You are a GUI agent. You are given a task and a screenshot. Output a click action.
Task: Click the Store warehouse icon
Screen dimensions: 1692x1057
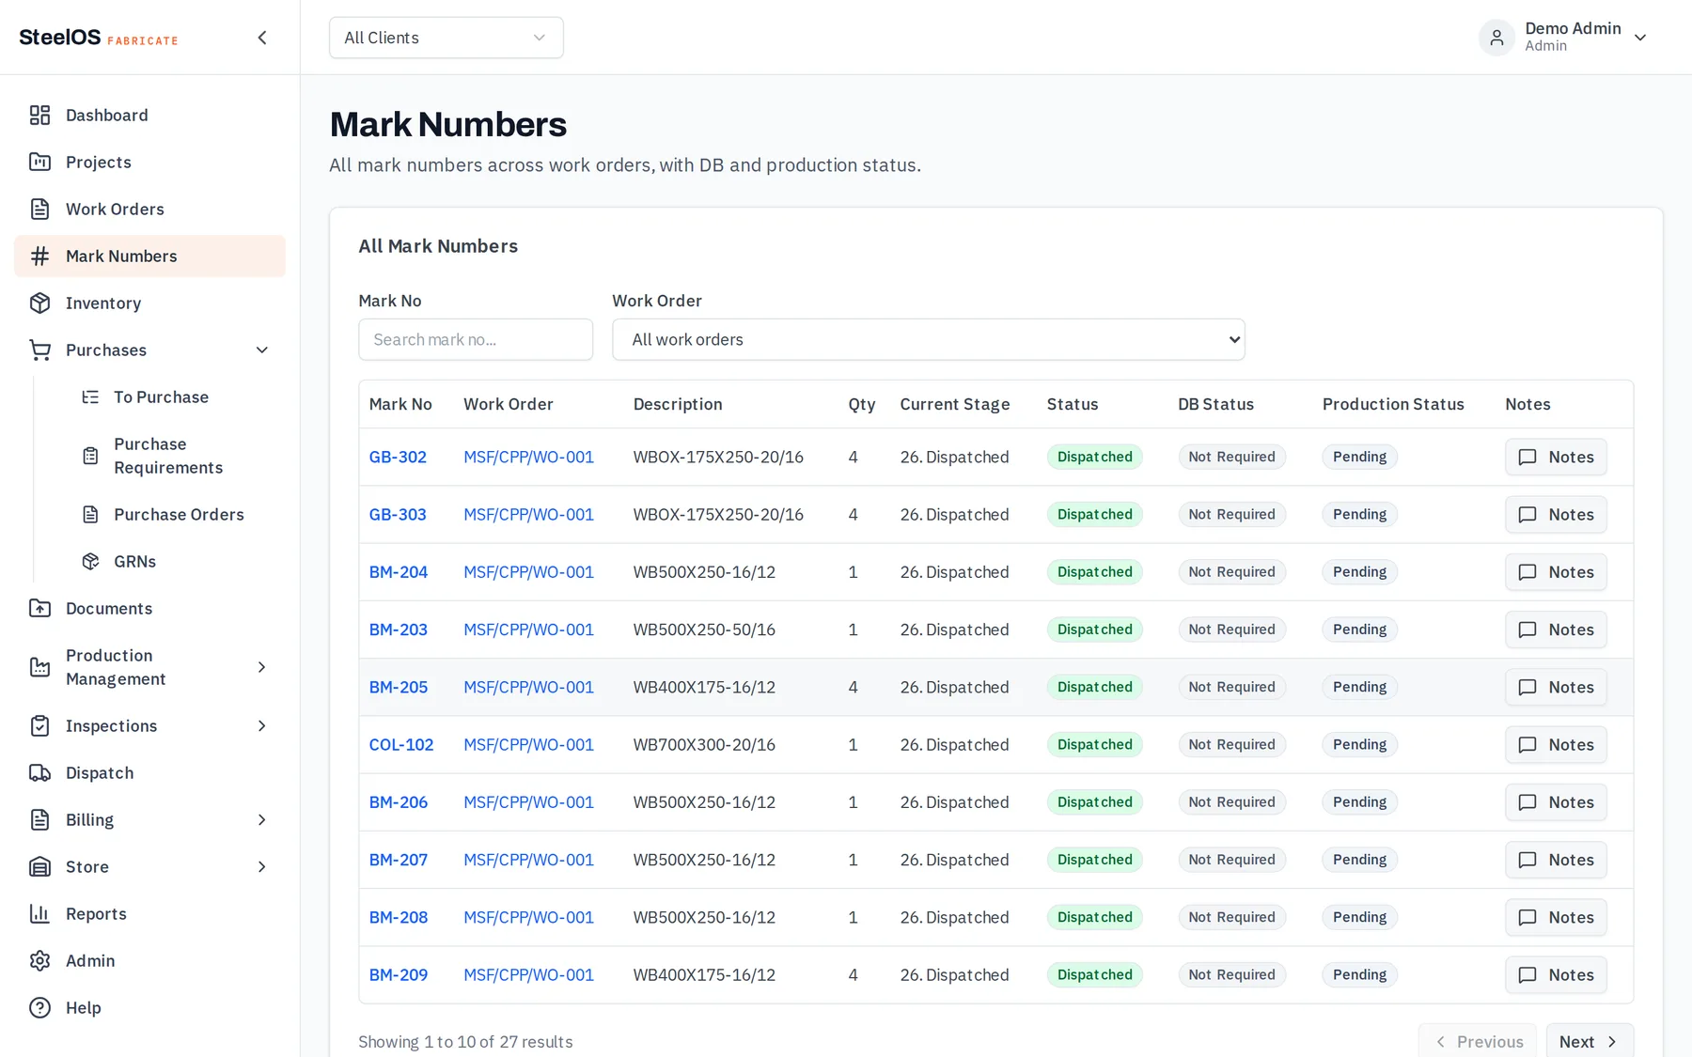pyautogui.click(x=39, y=867)
